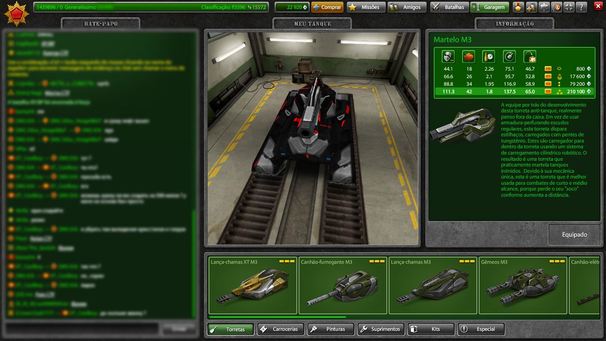Click the turret rotation speed icon
Image resolution: width=606 pixels, height=341 pixels.
pos(509,56)
